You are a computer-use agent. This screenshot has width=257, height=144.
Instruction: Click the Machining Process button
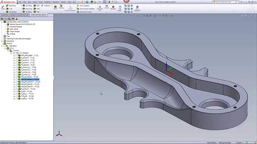pyautogui.click(x=85, y=11)
